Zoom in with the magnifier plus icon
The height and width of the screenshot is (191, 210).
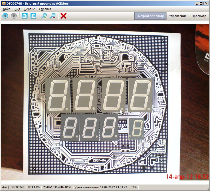(x=44, y=16)
